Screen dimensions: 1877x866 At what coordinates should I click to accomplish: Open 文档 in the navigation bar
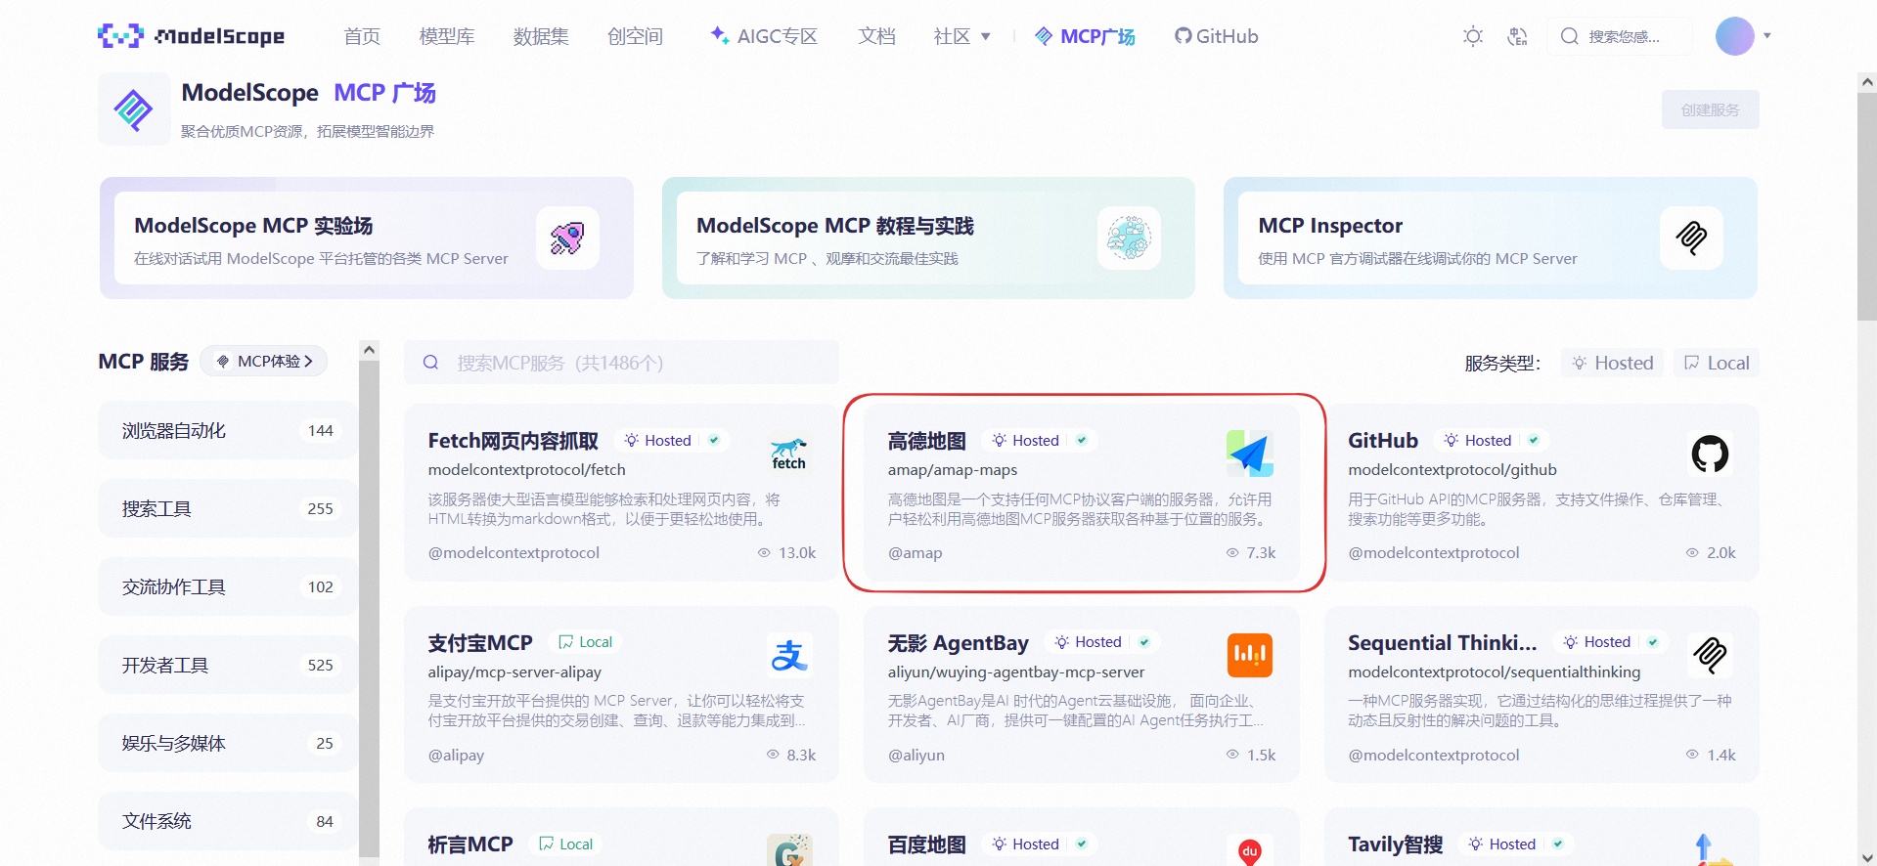click(x=877, y=36)
